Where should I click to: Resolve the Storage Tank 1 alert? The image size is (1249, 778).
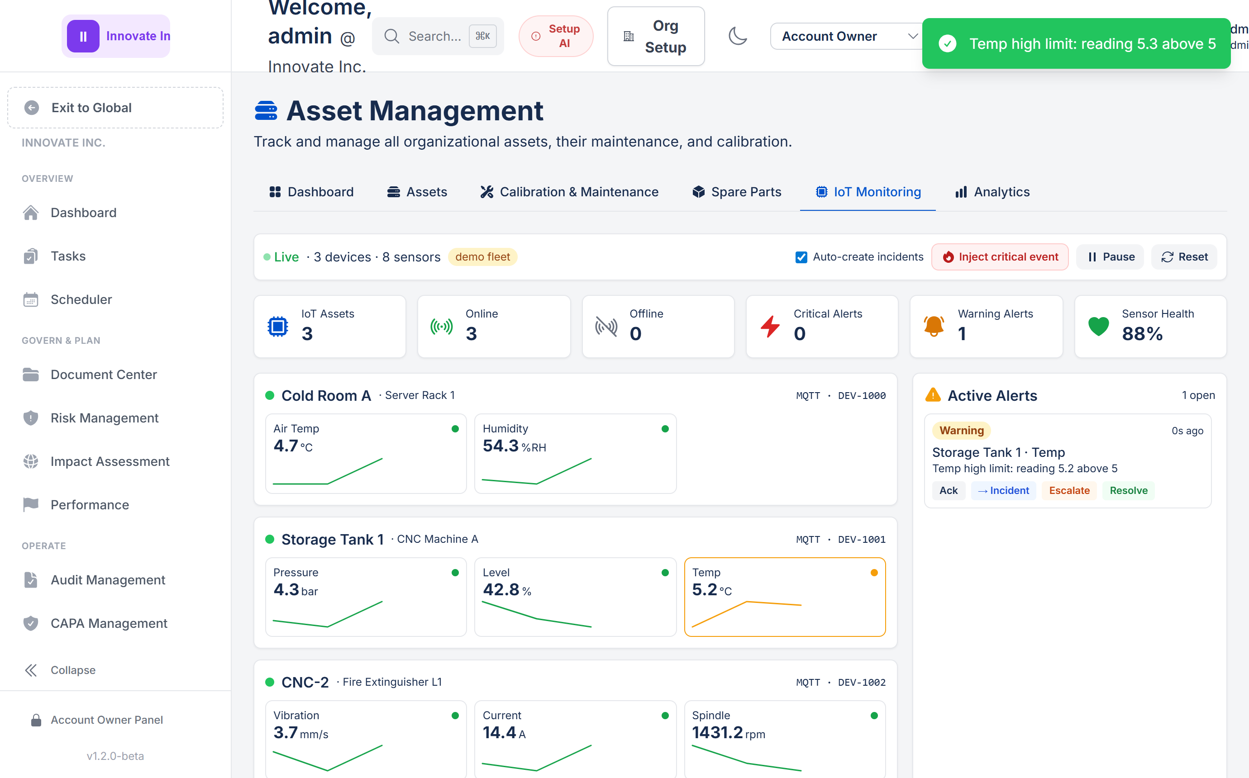pos(1128,490)
